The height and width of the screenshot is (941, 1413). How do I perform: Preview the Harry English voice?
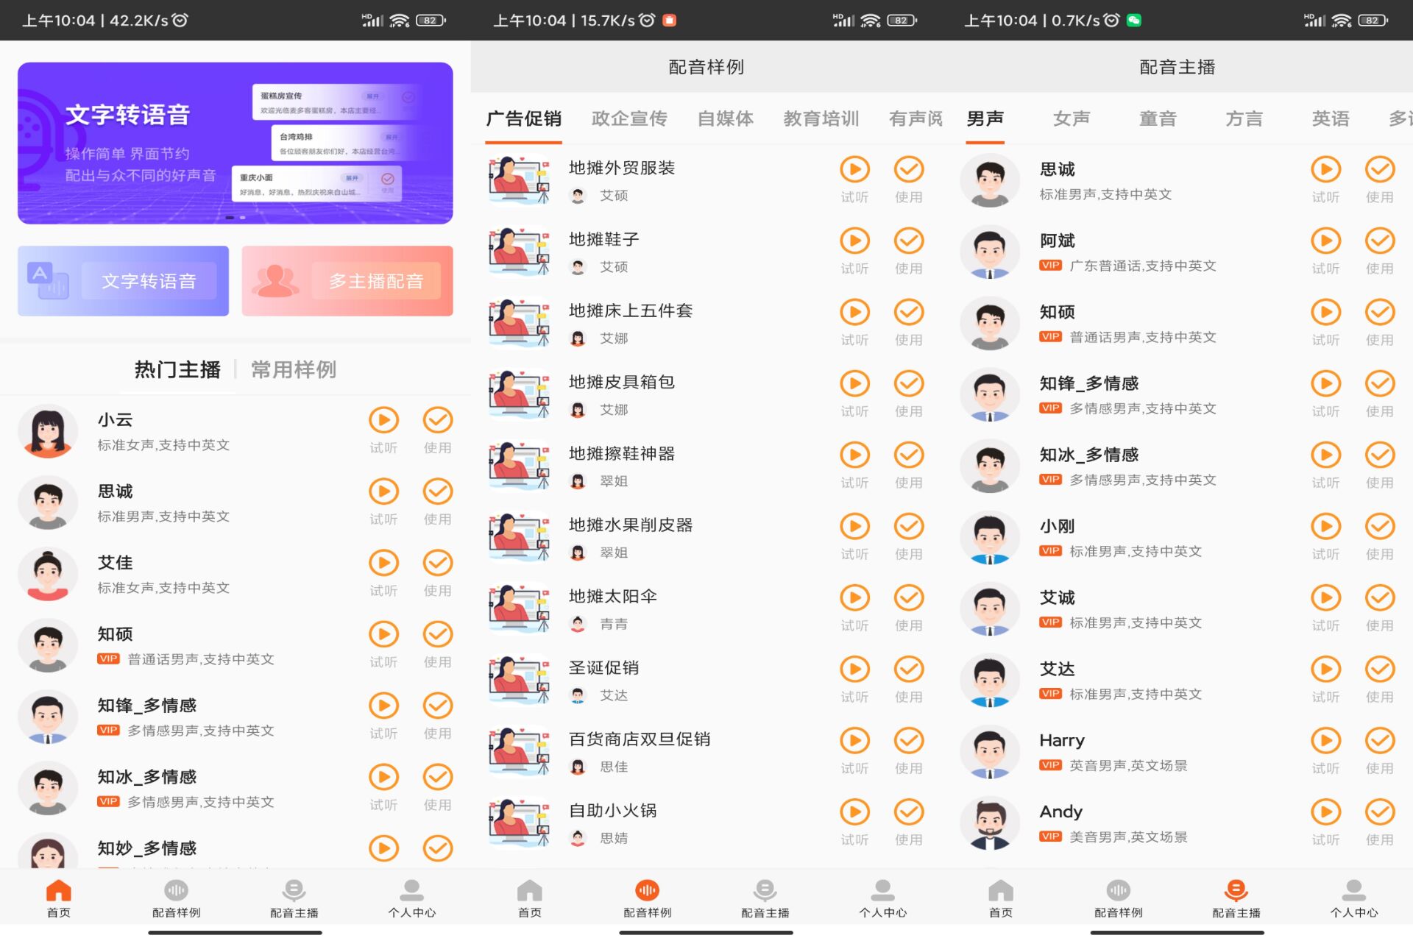pyautogui.click(x=1325, y=741)
